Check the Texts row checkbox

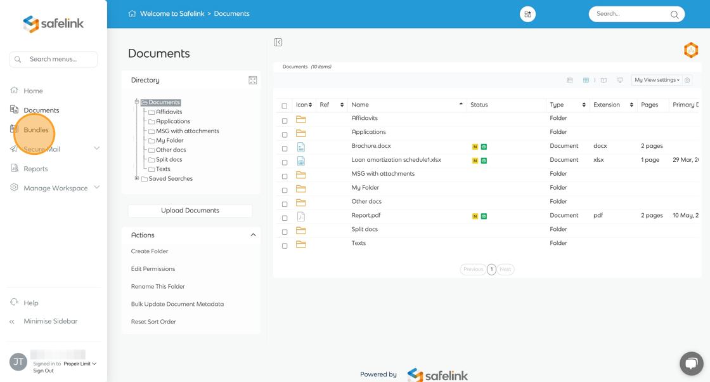tap(285, 246)
